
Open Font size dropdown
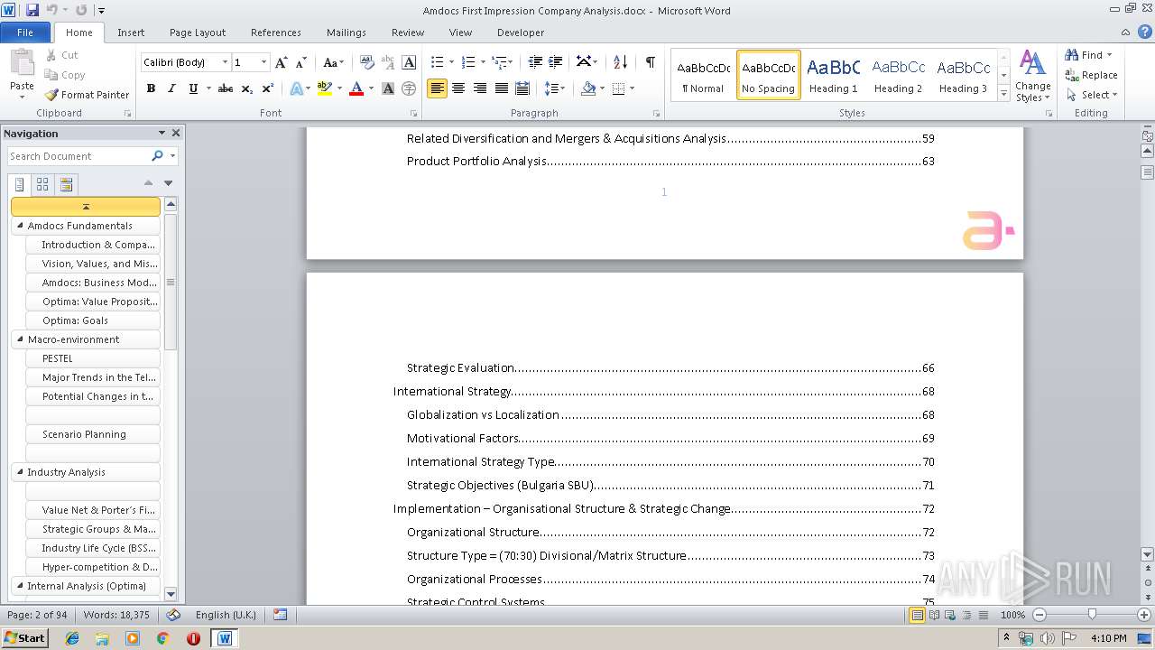[x=263, y=62]
